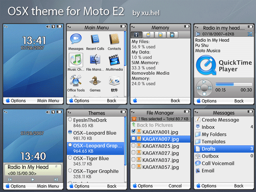Click next track on the 13:40 home screen widget
The height and width of the screenshot is (192, 256).
pos(56,180)
